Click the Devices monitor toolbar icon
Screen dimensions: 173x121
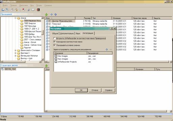33,10
